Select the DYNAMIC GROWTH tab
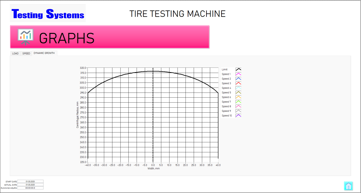 (x=44, y=53)
